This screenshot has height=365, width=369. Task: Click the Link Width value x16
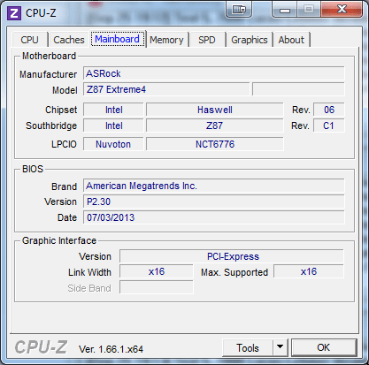157,271
